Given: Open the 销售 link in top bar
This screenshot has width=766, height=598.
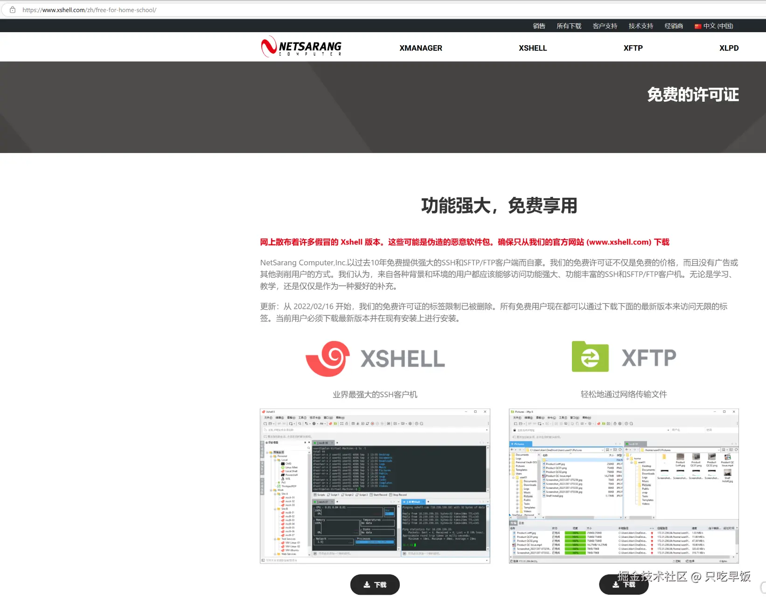Looking at the screenshot, I should tap(539, 26).
